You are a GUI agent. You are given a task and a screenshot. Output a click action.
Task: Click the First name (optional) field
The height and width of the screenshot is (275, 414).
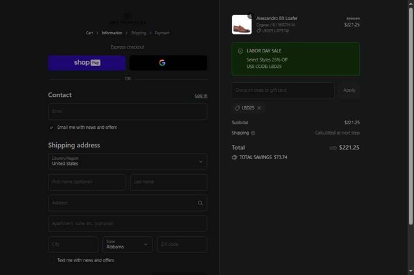pyautogui.click(x=87, y=182)
